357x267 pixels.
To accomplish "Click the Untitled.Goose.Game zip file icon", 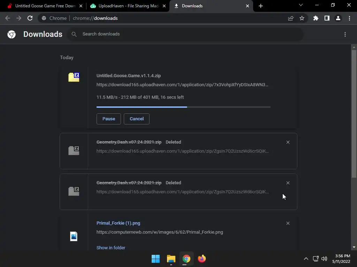I will coord(74,77).
